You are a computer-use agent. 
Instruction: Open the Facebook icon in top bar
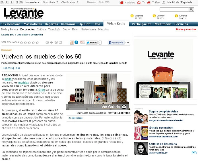[x=12, y=2]
